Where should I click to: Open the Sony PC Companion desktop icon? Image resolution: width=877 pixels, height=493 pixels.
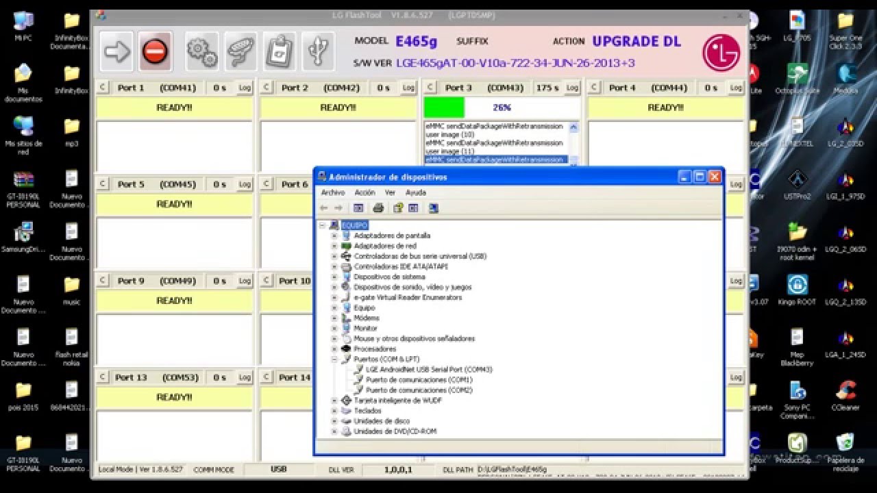point(797,399)
